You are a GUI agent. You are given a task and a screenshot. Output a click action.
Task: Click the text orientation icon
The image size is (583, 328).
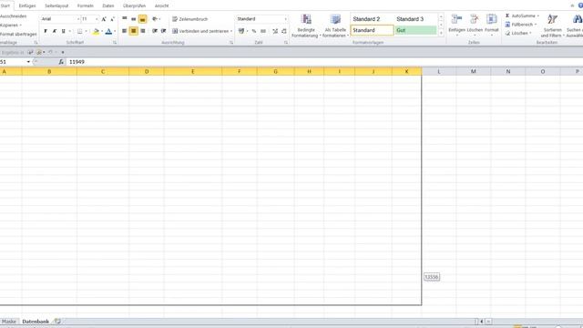coord(155,18)
